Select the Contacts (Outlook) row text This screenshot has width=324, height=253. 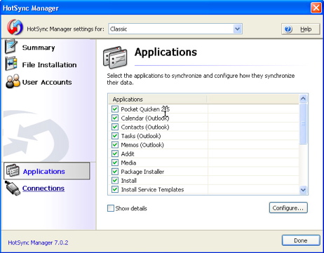[145, 127]
